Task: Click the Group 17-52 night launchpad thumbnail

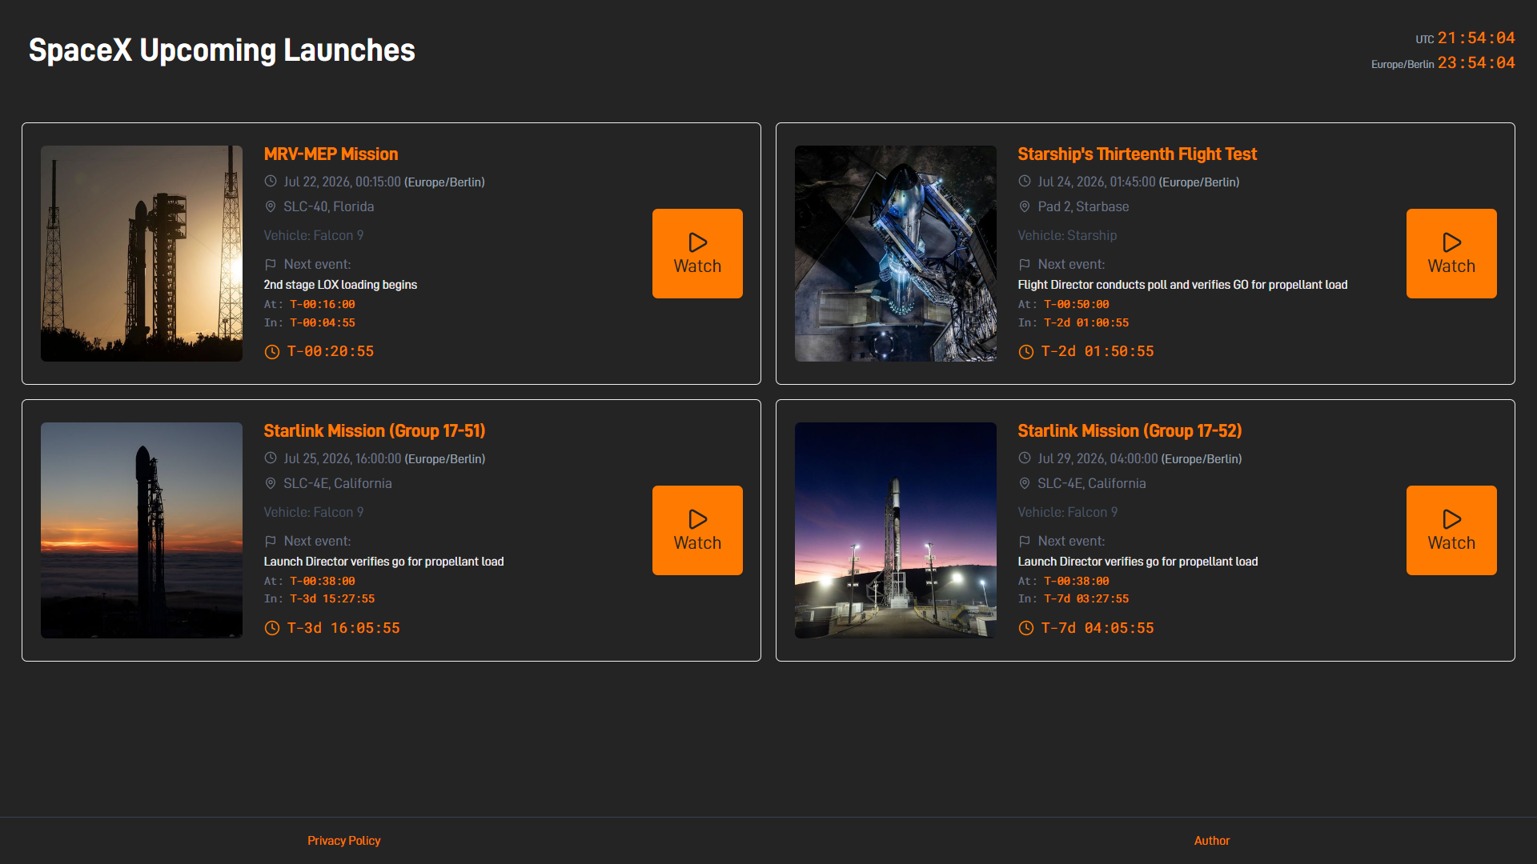Action: [x=896, y=530]
